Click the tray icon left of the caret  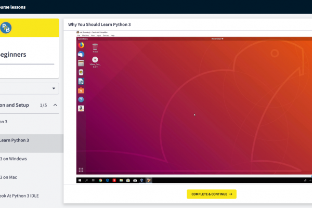[305, 180]
